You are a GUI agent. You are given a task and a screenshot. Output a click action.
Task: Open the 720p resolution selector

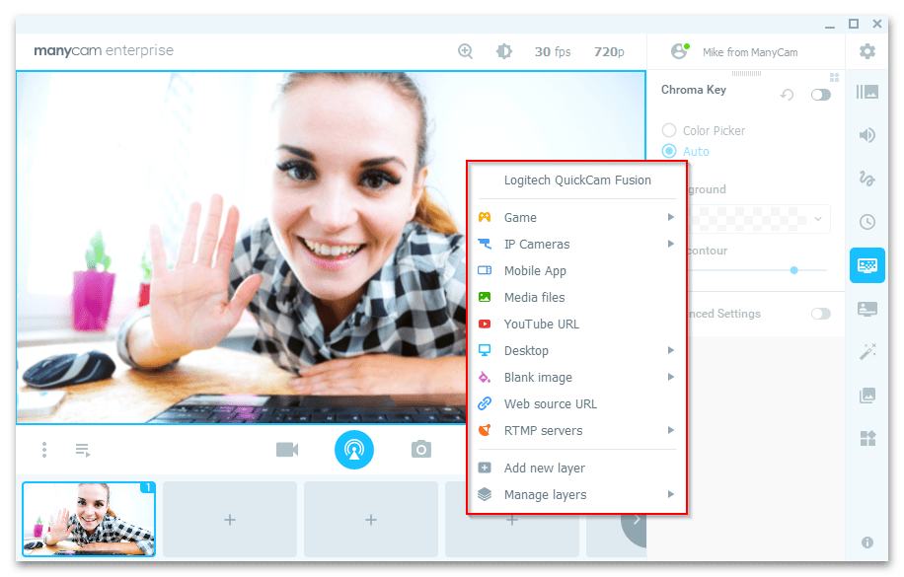coord(609,52)
